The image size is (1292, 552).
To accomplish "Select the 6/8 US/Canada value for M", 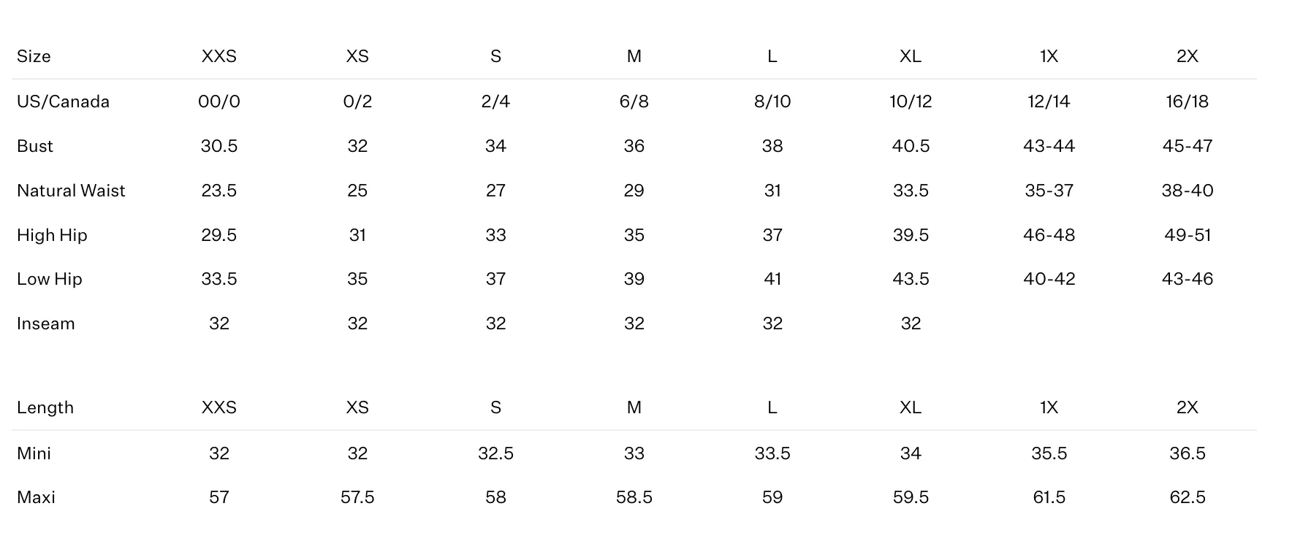I will (634, 101).
